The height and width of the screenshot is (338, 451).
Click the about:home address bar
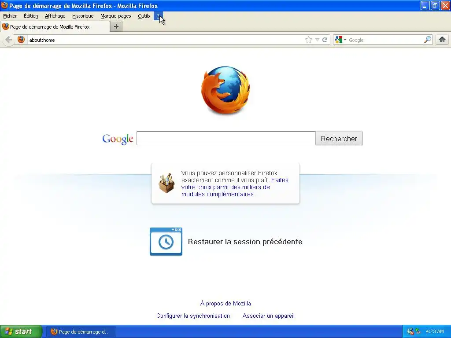point(166,40)
